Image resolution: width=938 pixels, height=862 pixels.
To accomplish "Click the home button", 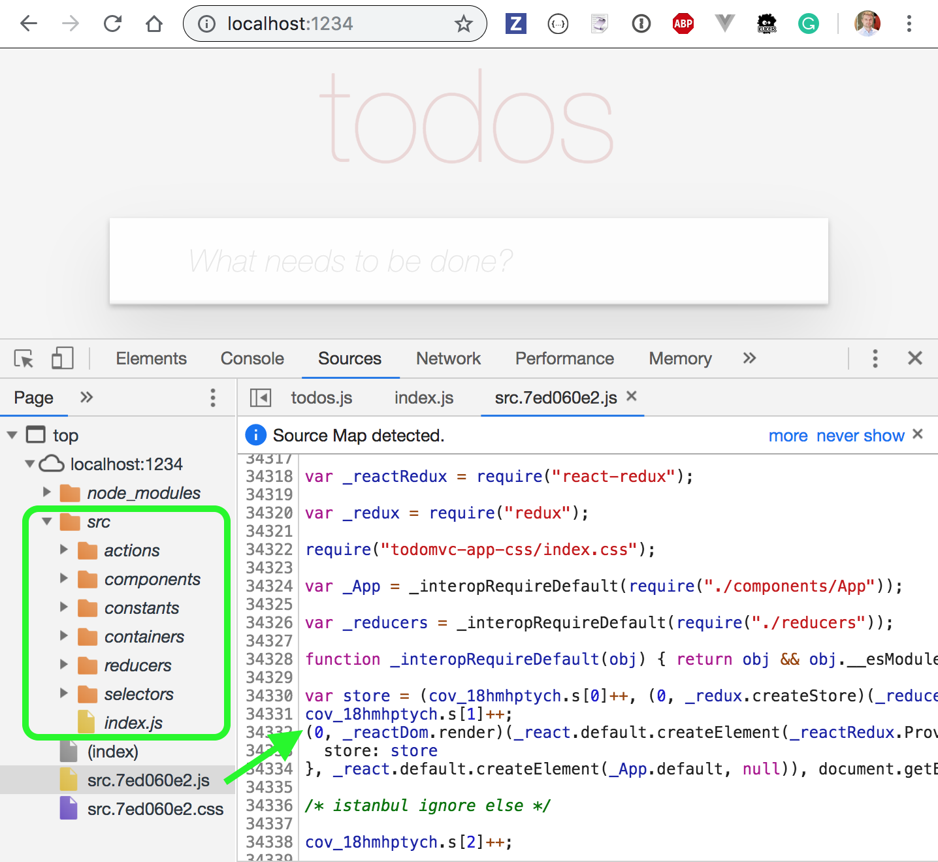I will pyautogui.click(x=154, y=24).
